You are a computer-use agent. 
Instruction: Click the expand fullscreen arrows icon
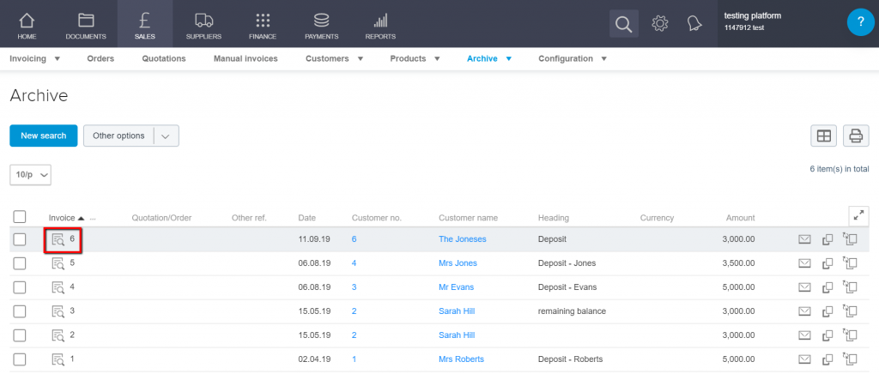pyautogui.click(x=858, y=215)
